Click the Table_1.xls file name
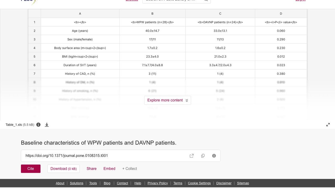 [x=14, y=125]
